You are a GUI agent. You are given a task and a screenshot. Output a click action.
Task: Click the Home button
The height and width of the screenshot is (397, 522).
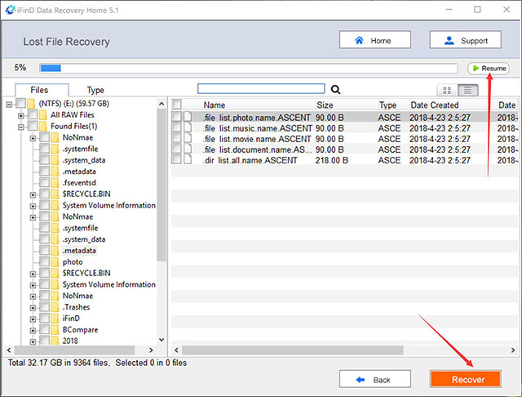(375, 40)
